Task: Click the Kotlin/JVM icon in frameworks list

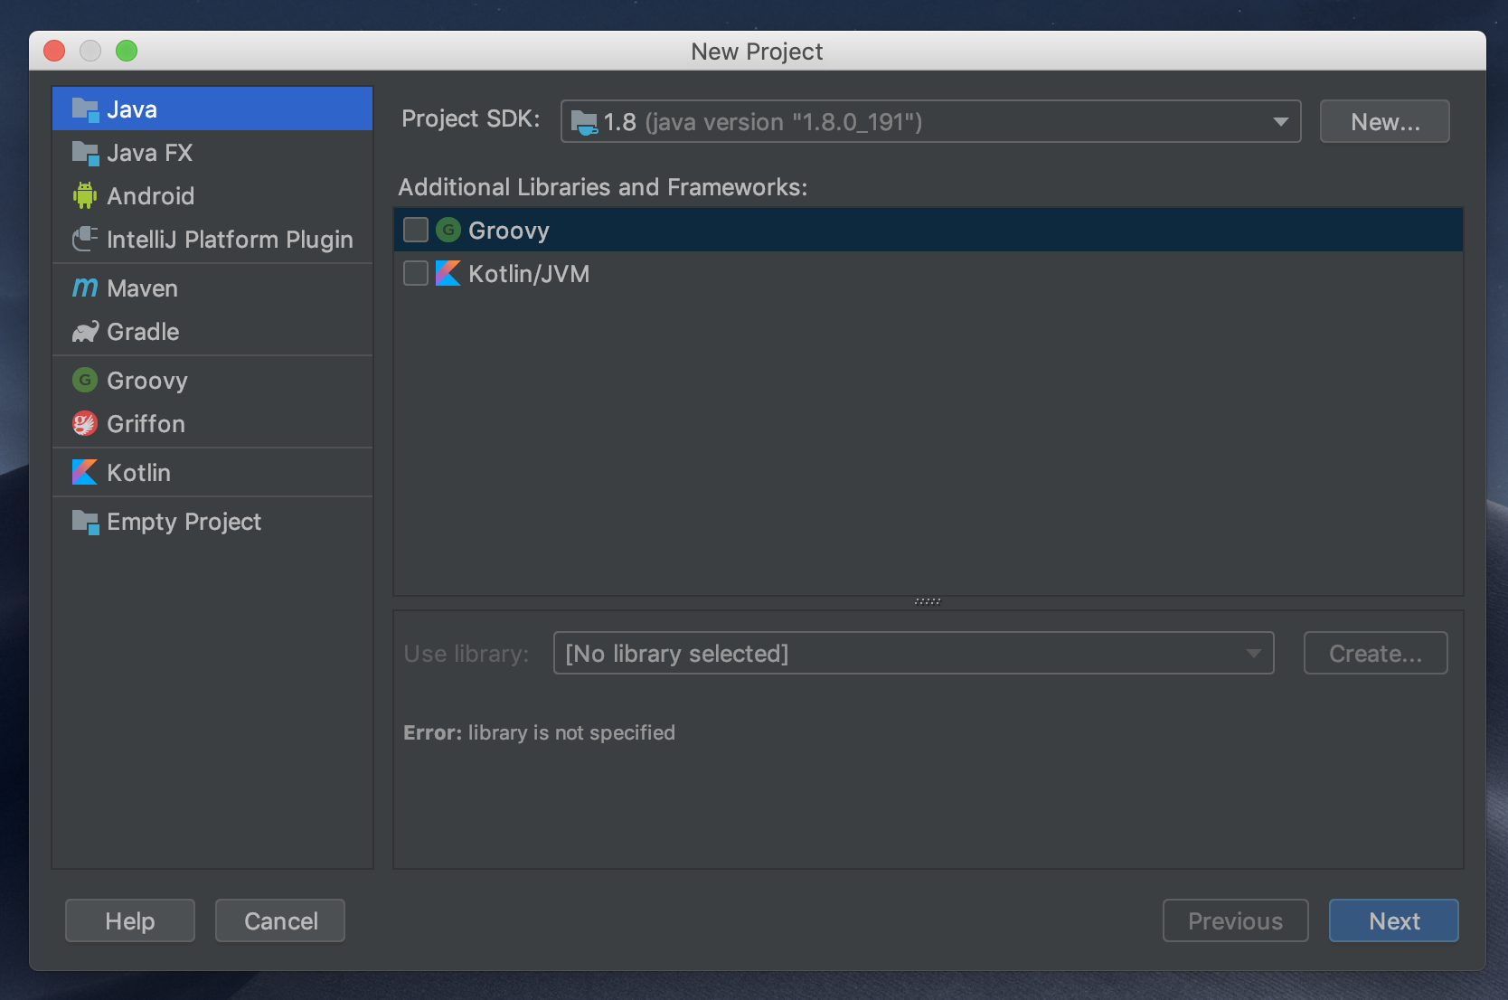Action: click(448, 273)
